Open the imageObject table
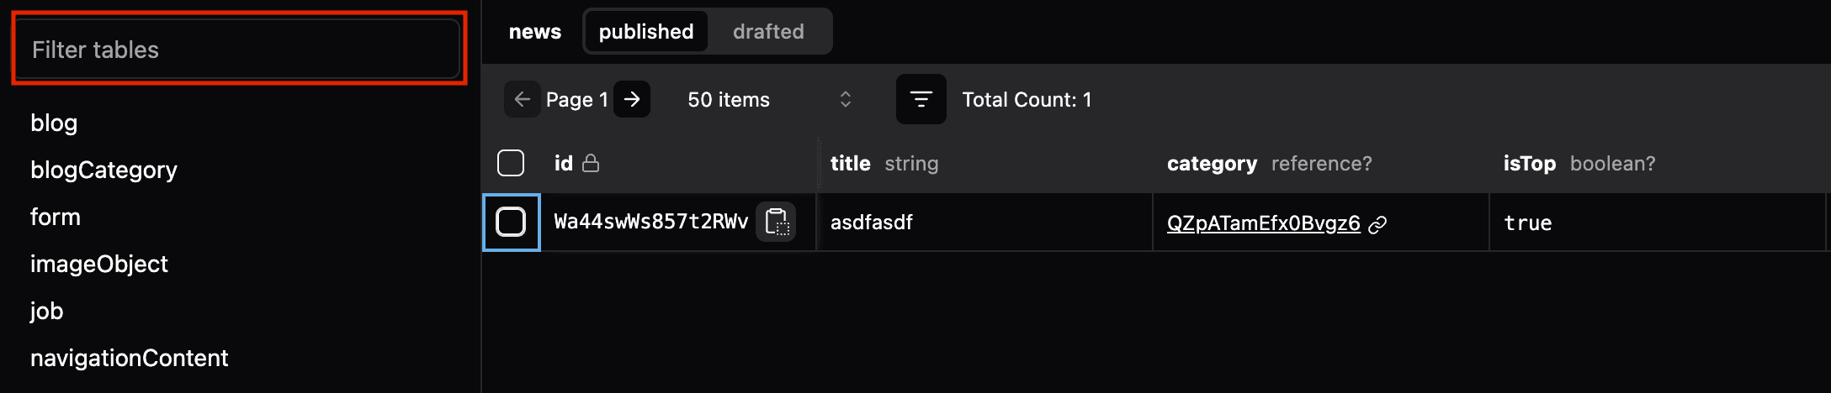This screenshot has height=393, width=1831. point(99,265)
